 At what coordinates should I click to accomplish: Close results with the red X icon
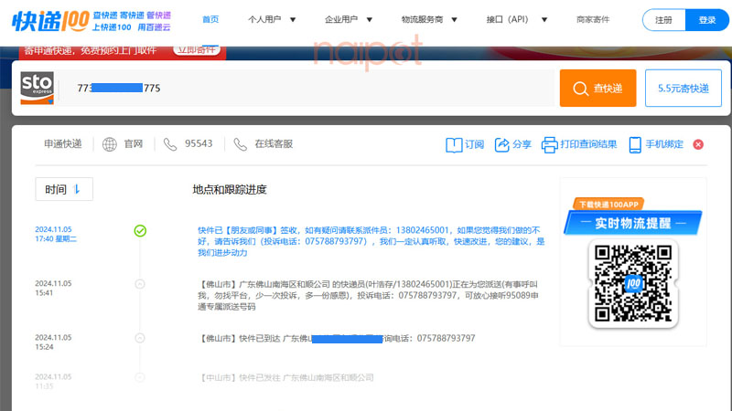(698, 144)
